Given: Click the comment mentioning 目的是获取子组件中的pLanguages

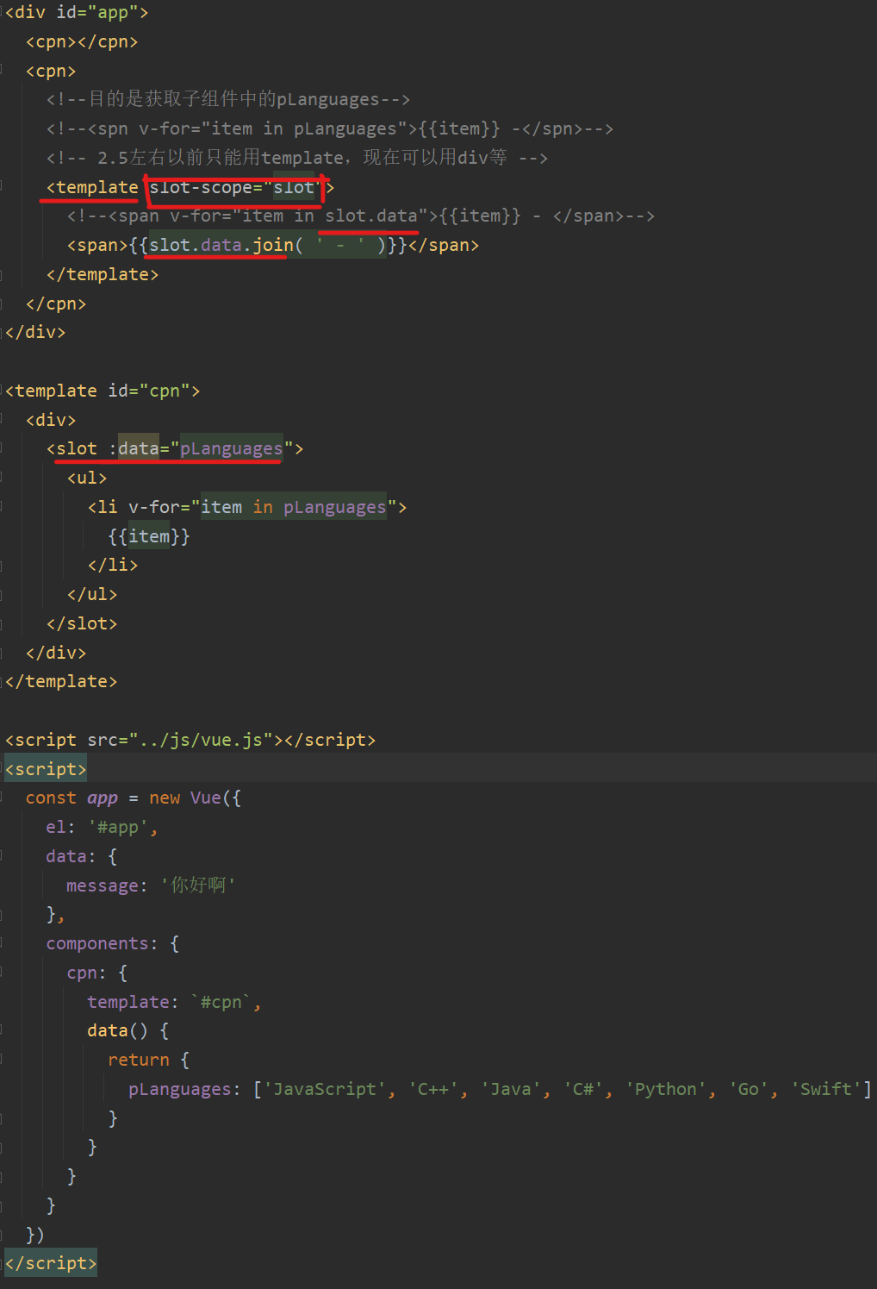Looking at the screenshot, I should (x=228, y=100).
